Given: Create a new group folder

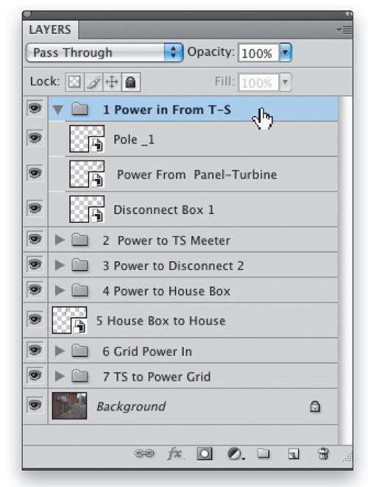Looking at the screenshot, I should click(263, 453).
